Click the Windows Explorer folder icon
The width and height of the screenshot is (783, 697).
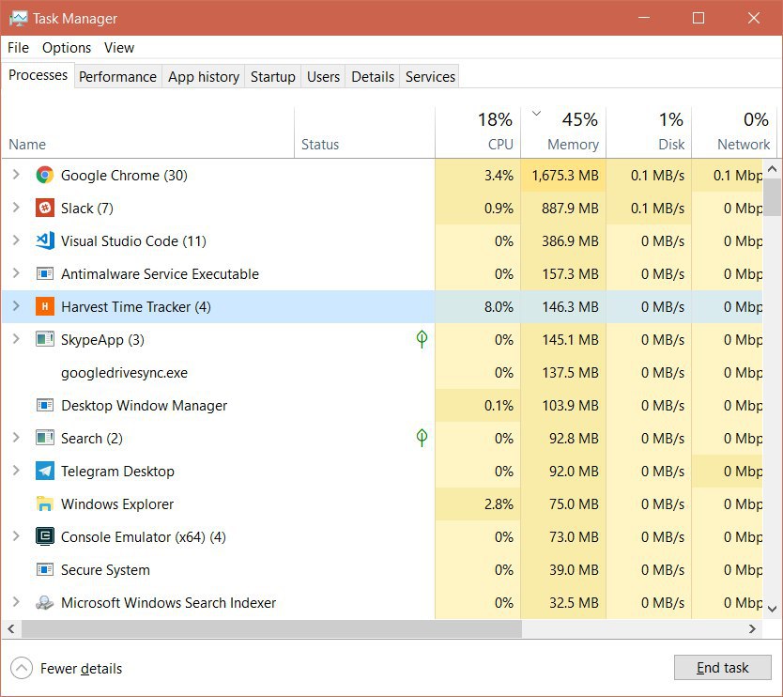pos(45,503)
